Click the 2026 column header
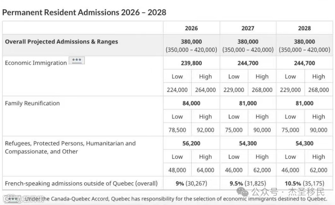This screenshot has height=205, width=335. [191, 28]
